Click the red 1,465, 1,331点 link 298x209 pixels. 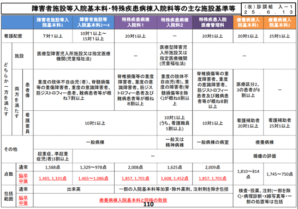tap(52, 178)
